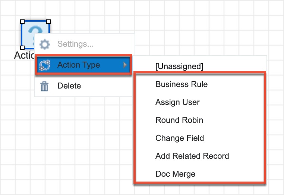Click the Action Type cube icon
Image resolution: width=284 pixels, height=195 pixels.
[45, 65]
